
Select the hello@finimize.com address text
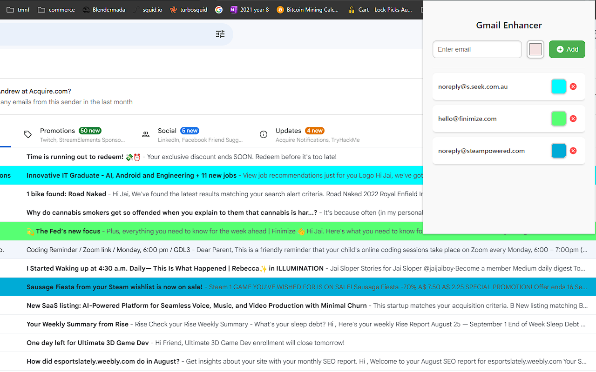click(467, 119)
